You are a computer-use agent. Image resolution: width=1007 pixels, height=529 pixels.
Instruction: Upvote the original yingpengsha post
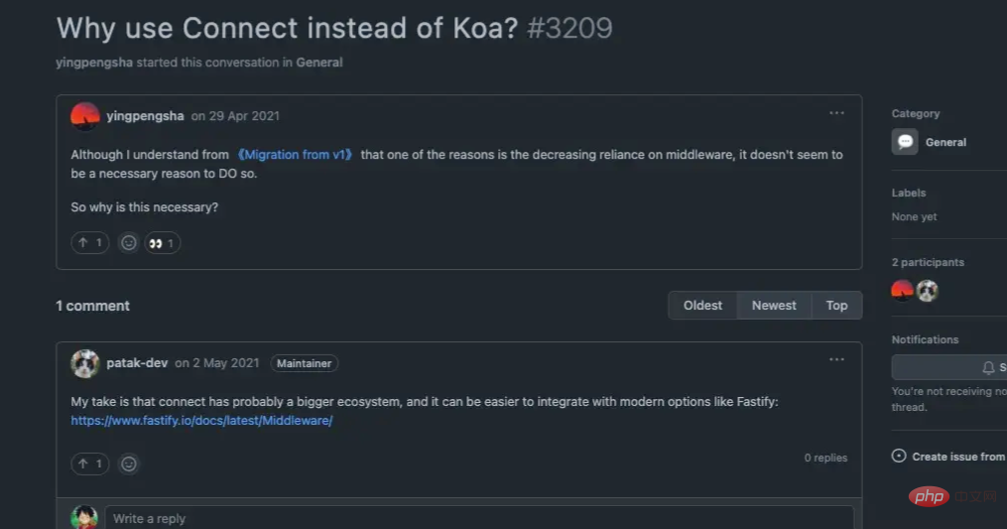point(90,243)
